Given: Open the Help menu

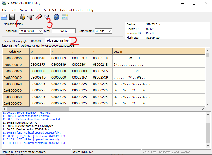Looking at the screenshot, I should click(x=91, y=10).
